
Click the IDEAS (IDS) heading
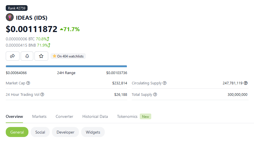32,18
